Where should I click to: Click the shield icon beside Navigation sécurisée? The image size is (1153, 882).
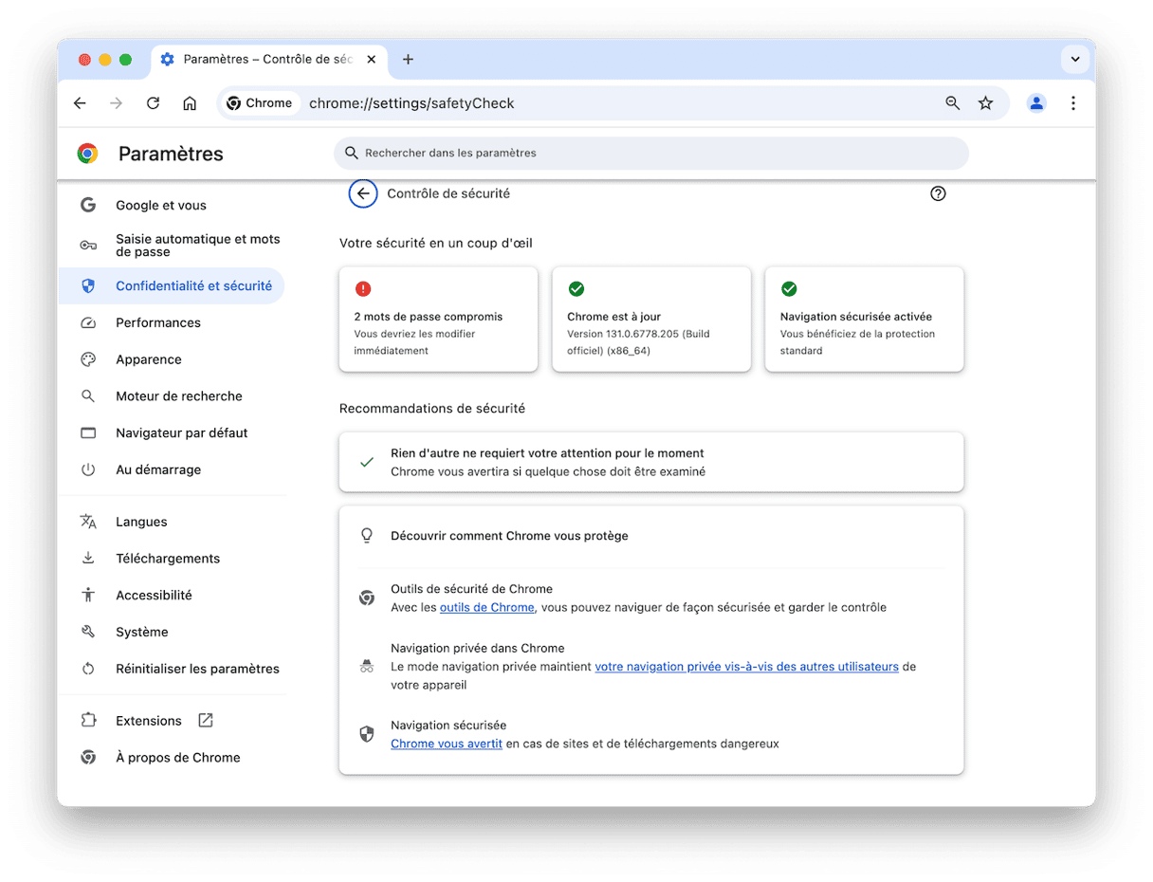pyautogui.click(x=367, y=734)
